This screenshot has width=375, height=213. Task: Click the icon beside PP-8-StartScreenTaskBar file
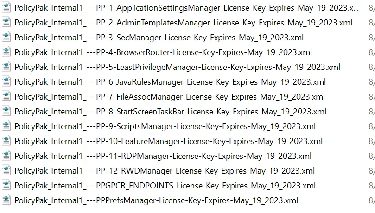click(x=6, y=111)
